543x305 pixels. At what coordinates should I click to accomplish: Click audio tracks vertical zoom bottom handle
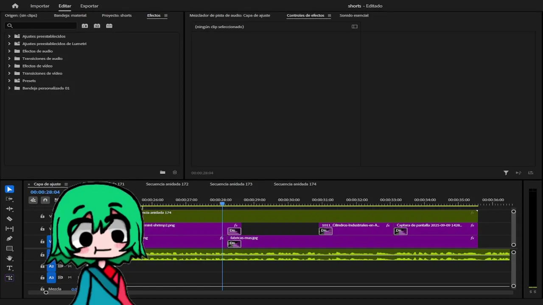pyautogui.click(x=513, y=286)
